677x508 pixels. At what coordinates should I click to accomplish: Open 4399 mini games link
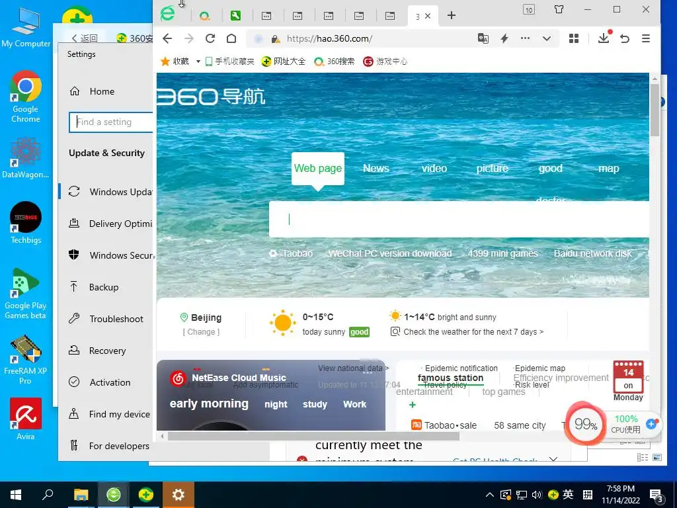502,253
